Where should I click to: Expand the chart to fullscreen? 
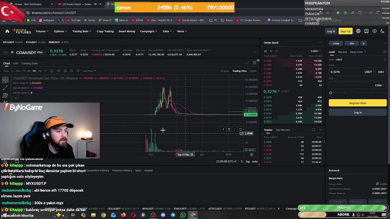point(247,63)
